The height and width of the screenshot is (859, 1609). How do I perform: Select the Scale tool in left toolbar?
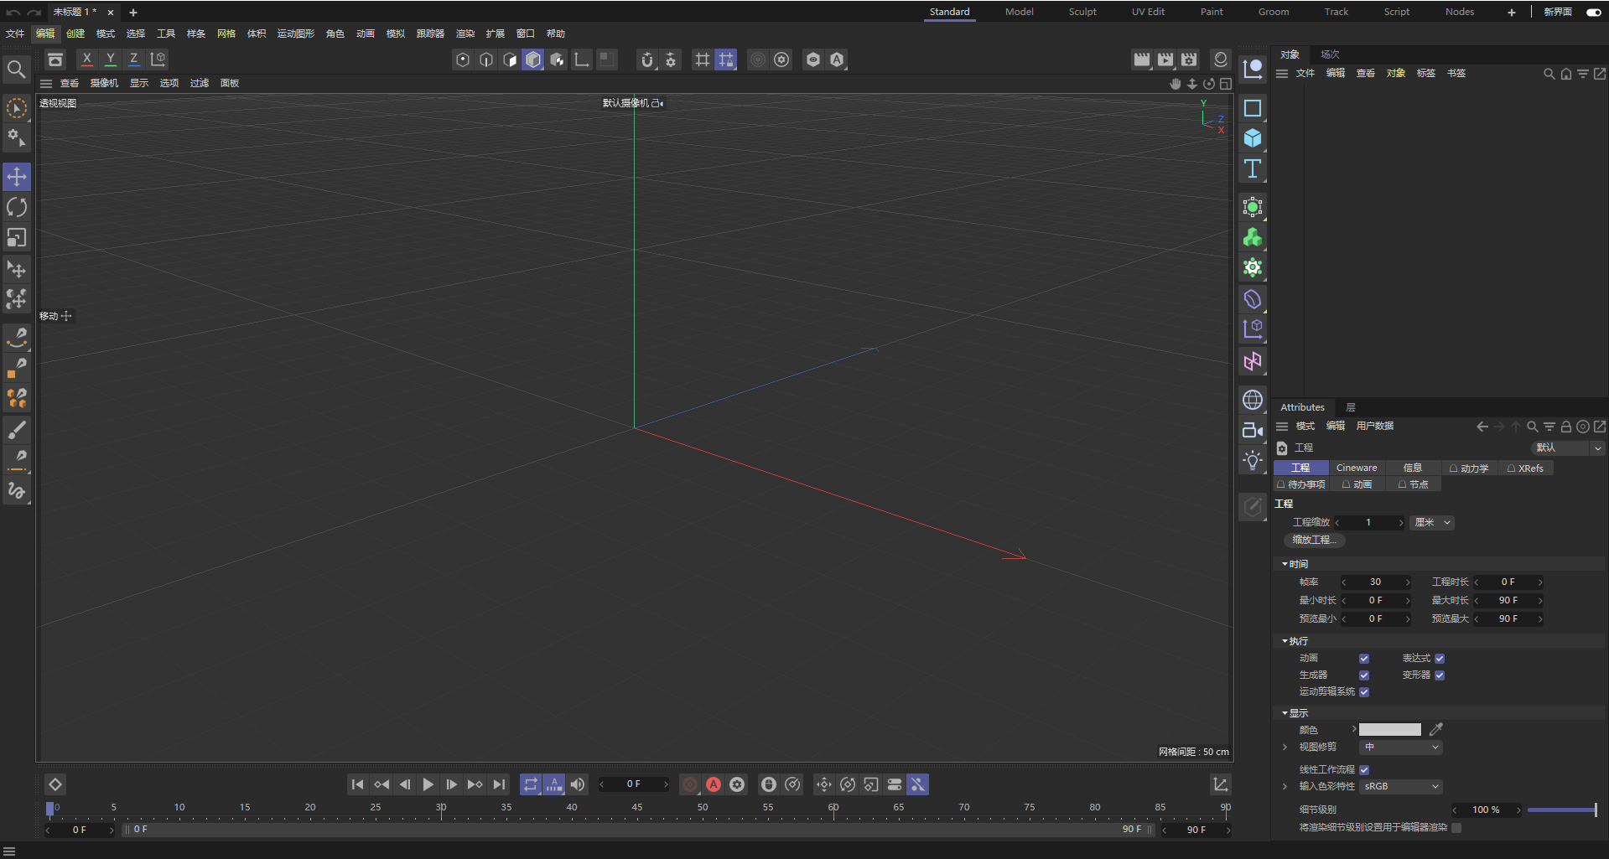[17, 238]
